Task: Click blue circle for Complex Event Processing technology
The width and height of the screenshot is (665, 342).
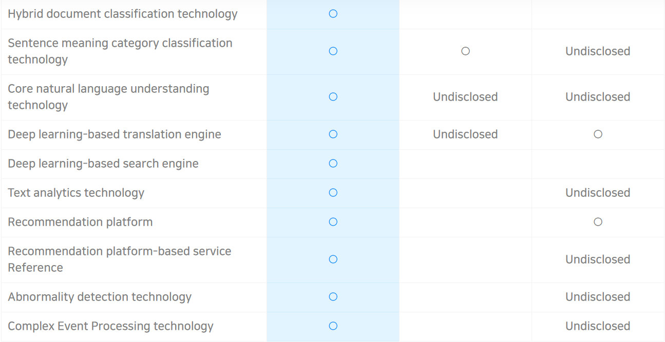Action: pyautogui.click(x=333, y=326)
